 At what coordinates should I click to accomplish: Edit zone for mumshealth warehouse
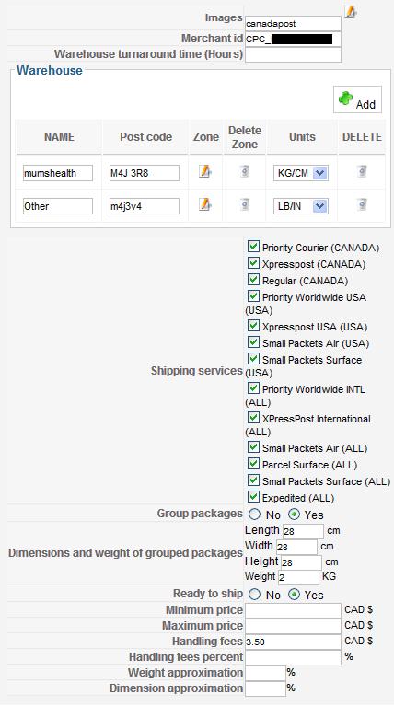pyautogui.click(x=204, y=171)
